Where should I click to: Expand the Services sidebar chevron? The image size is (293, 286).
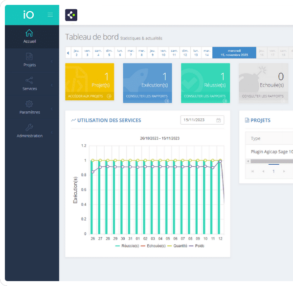point(52,85)
